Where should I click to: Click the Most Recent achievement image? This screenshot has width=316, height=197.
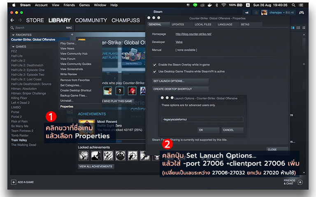click(x=86, y=127)
